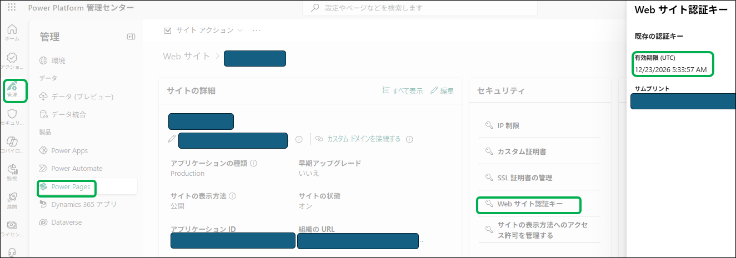Viewport: 736px width, 258px height.
Task: Open the app launcher waffle icon
Action: pos(12,8)
